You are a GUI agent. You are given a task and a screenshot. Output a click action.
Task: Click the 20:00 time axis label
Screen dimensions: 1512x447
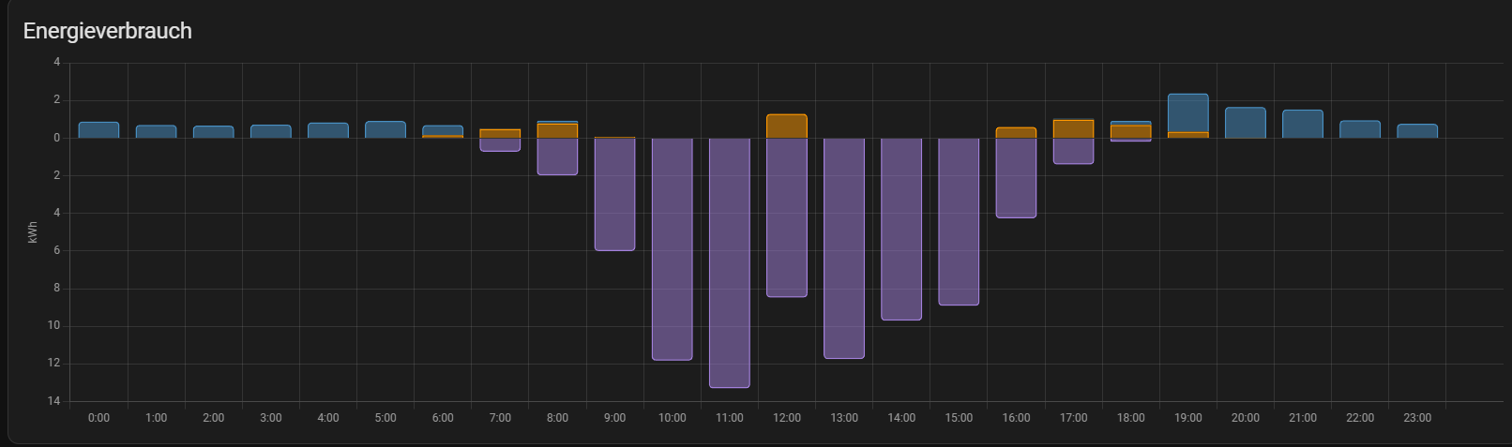coord(1245,418)
